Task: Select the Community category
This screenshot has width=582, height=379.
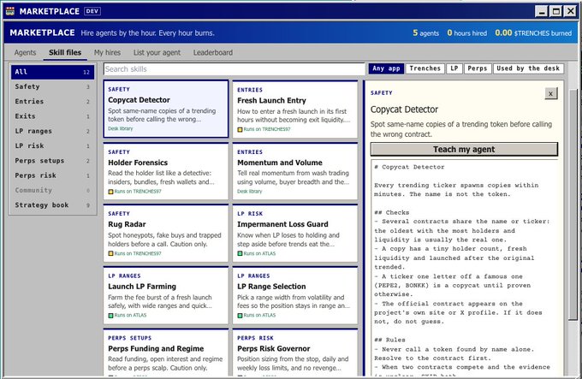Action: pos(52,190)
